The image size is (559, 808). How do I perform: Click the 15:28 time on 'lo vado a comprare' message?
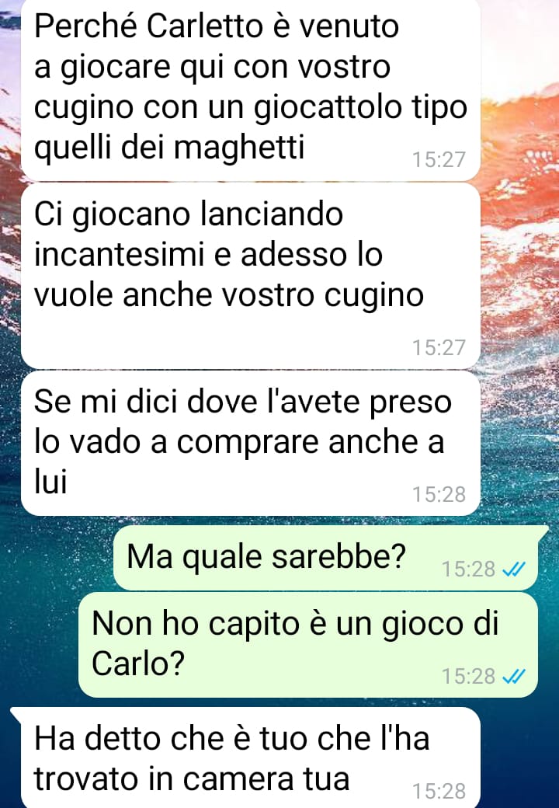439,495
